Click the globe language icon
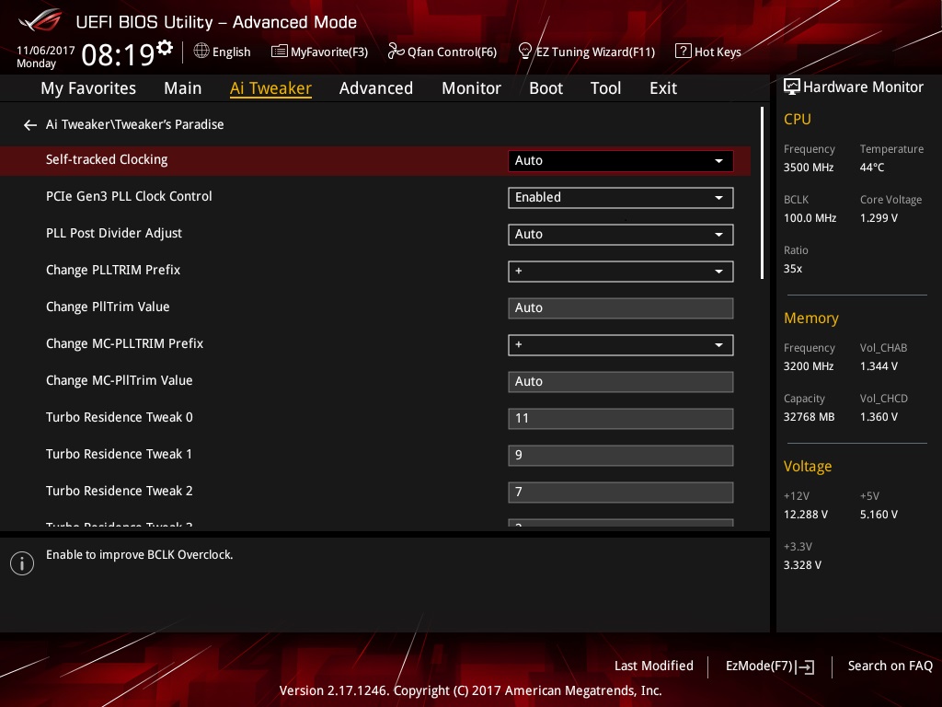 click(201, 52)
